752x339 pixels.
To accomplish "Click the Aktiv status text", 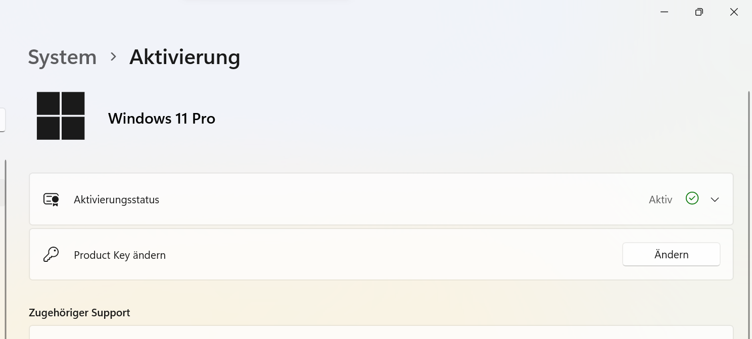I will [660, 200].
